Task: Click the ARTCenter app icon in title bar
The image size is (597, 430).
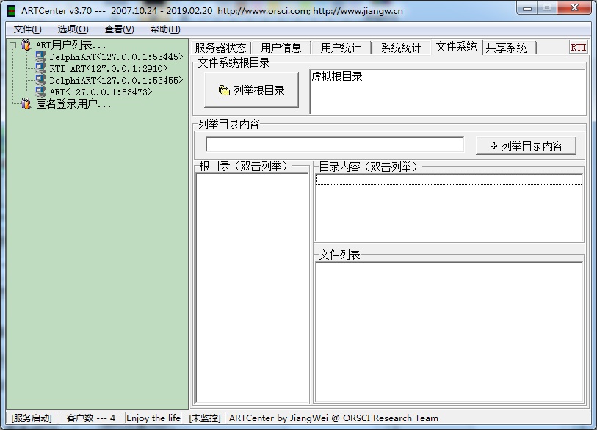Action: (x=12, y=11)
